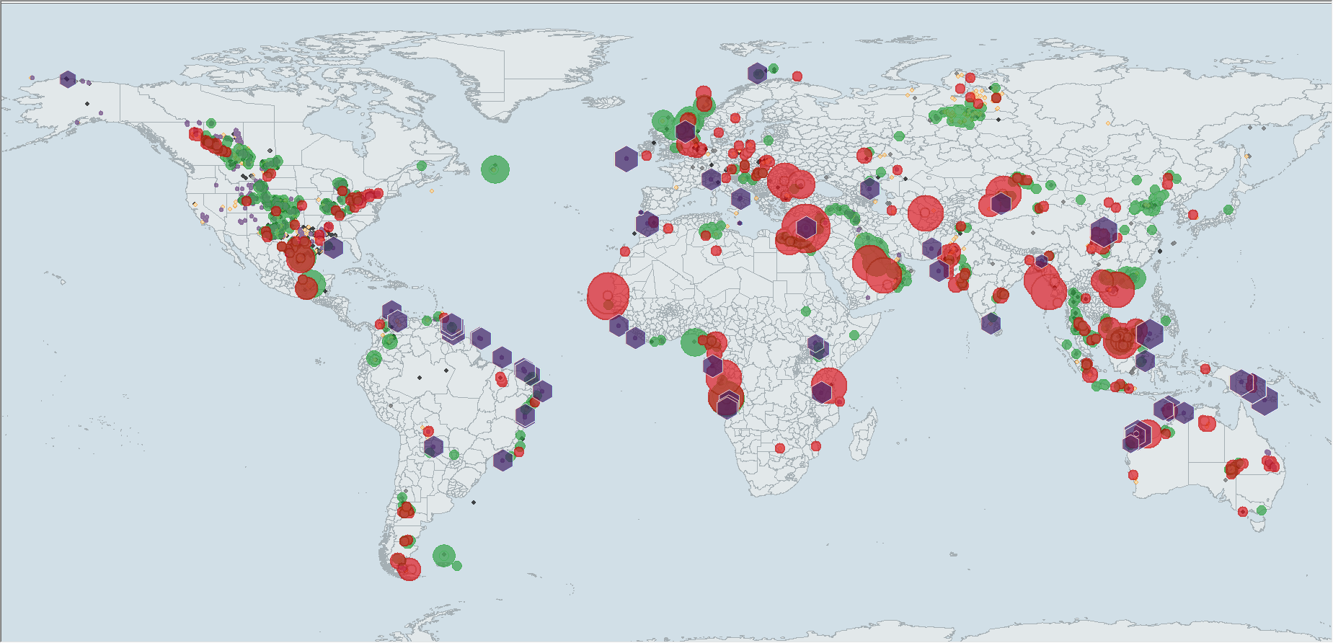This screenshot has width=1333, height=643.
Task: Select the purple hexagon marker in Bolivia
Action: [433, 447]
